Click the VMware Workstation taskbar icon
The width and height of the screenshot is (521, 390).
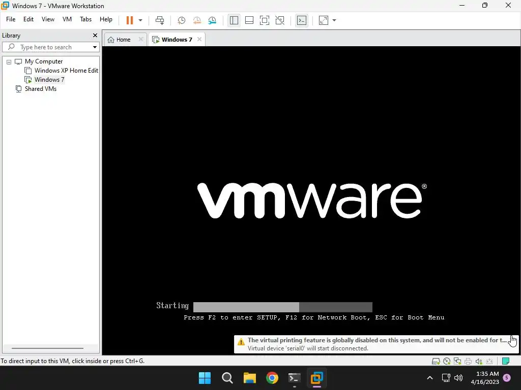pyautogui.click(x=317, y=378)
